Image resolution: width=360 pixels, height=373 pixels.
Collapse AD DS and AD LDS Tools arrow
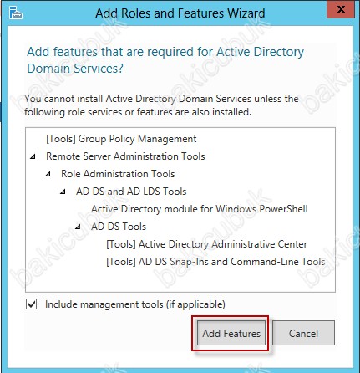[x=63, y=192]
